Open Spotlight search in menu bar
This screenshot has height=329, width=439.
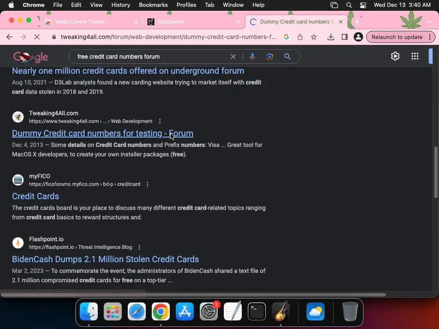[x=349, y=5]
